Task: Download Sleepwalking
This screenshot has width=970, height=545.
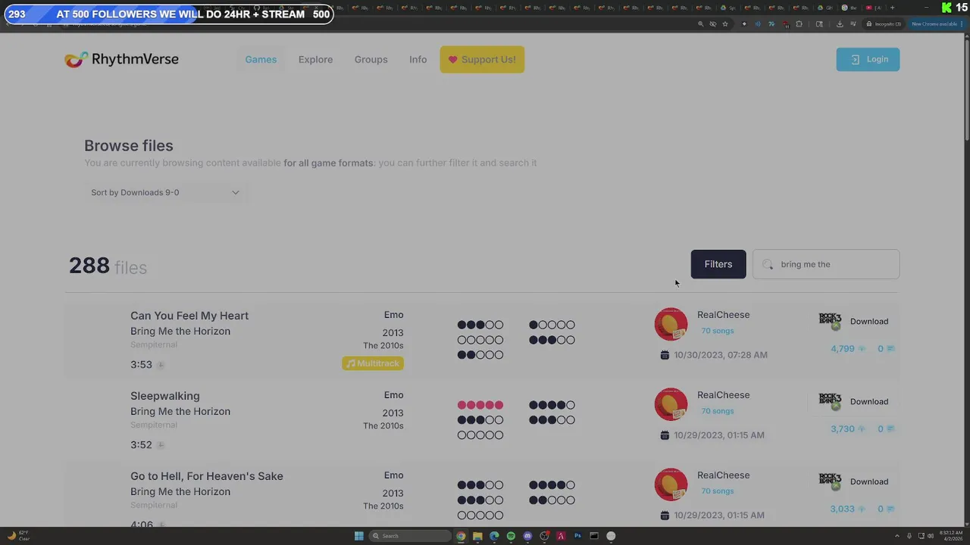Action: click(868, 401)
